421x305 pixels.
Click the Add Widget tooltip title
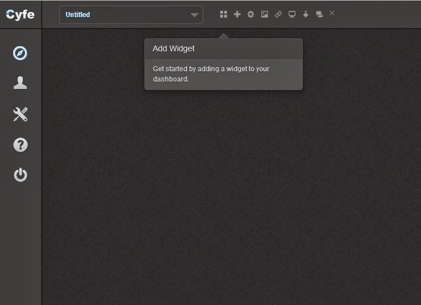pyautogui.click(x=173, y=48)
